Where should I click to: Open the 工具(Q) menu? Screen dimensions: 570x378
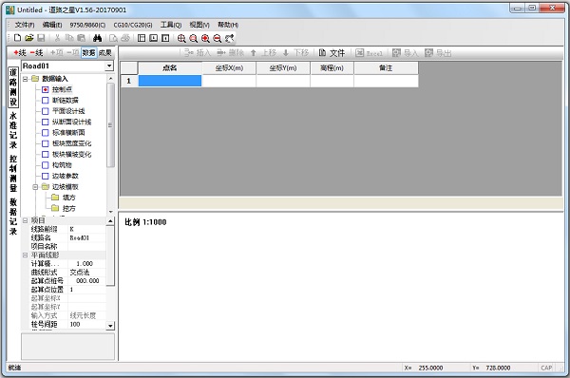pos(171,25)
